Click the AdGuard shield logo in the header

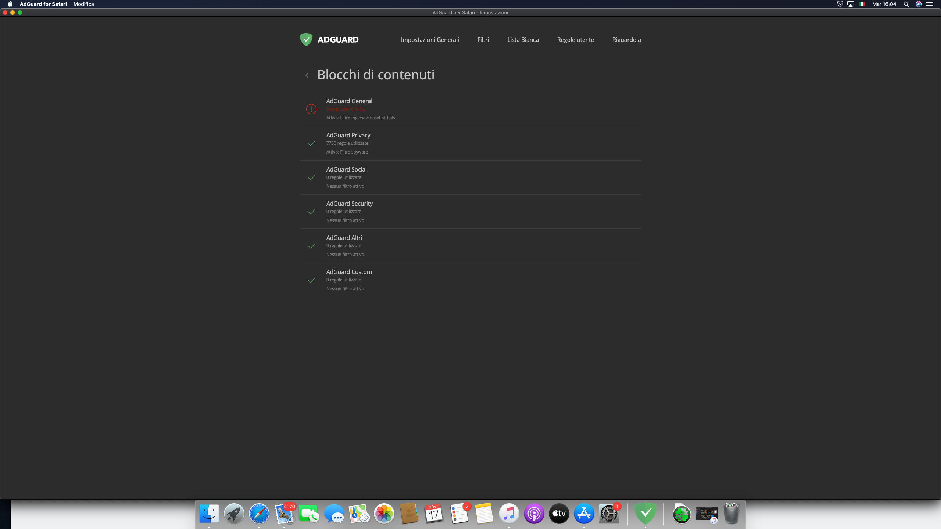pyautogui.click(x=306, y=40)
